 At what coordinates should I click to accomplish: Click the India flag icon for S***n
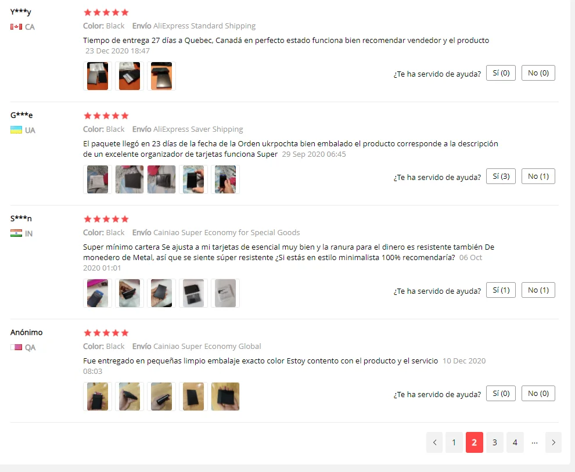coord(16,233)
